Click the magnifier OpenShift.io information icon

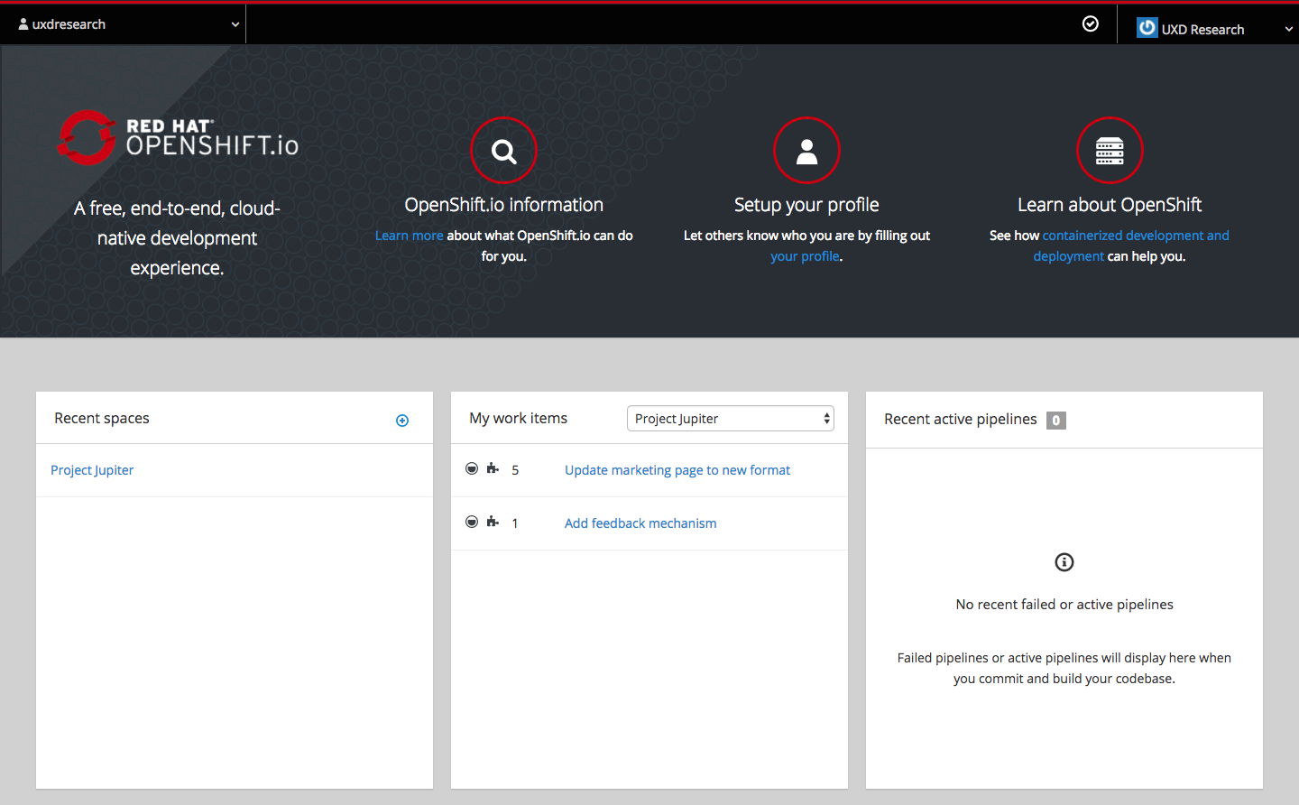point(504,151)
